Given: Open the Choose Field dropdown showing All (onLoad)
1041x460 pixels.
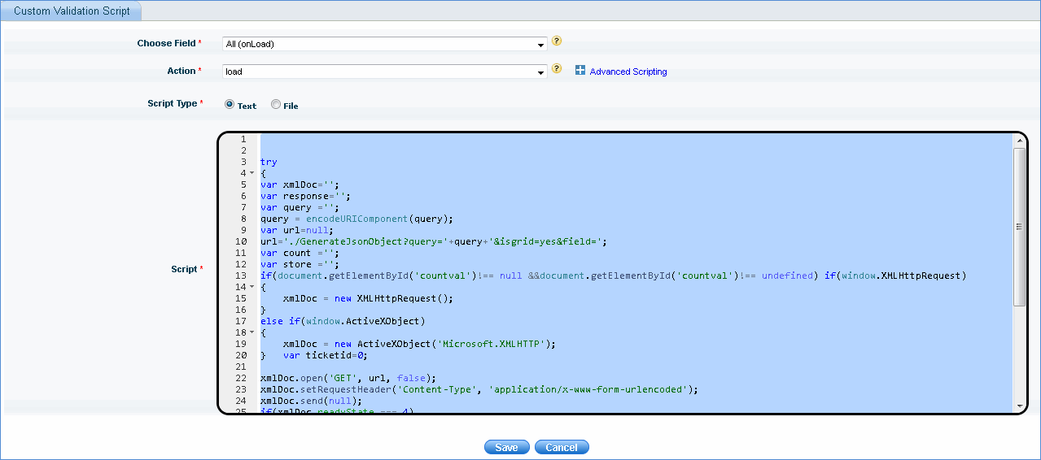Looking at the screenshot, I should point(384,44).
